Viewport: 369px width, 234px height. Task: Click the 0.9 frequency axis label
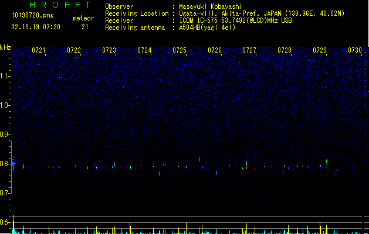tap(5, 135)
